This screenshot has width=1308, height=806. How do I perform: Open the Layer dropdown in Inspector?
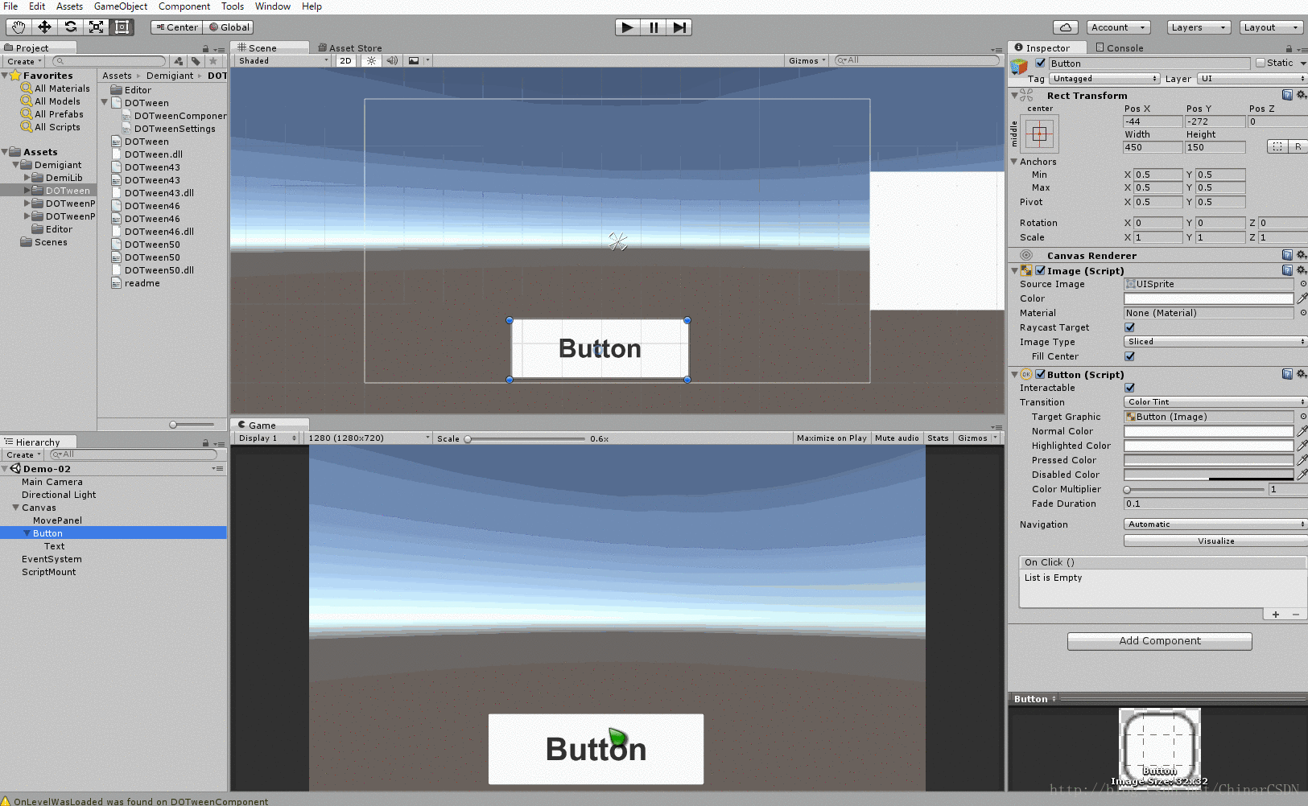coord(1252,79)
